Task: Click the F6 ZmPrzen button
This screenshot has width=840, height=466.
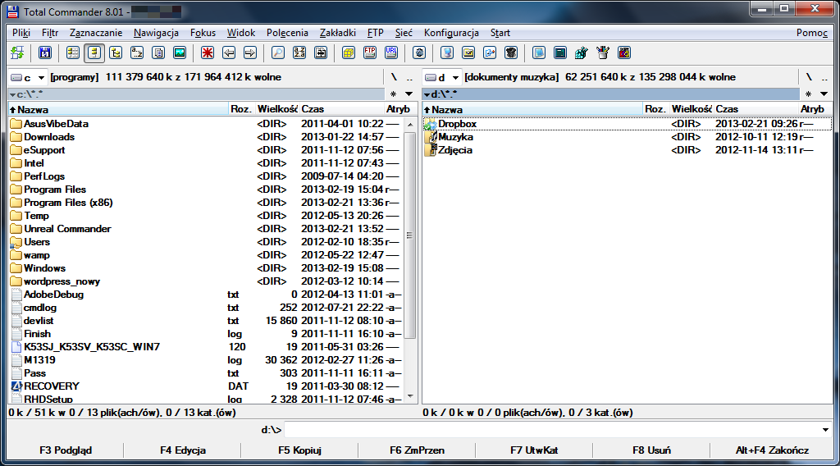Action: tap(417, 450)
